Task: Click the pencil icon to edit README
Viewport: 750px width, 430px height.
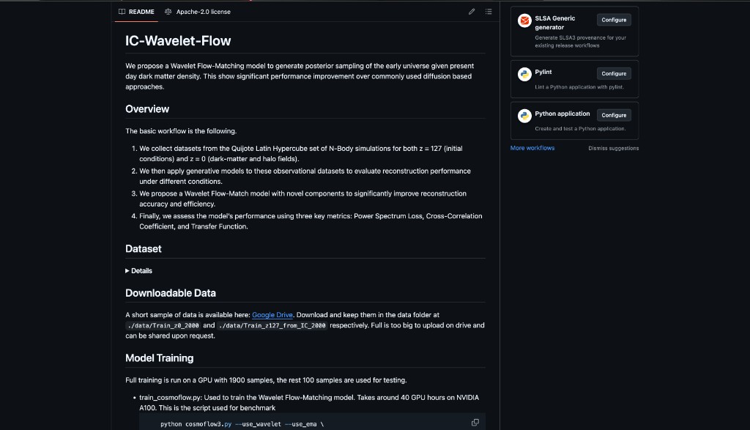Action: pyautogui.click(x=472, y=12)
